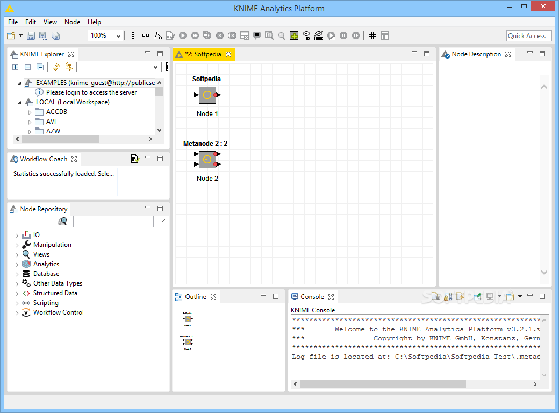Select Node 1 in the workflow canvas
This screenshot has width=559, height=413.
[x=207, y=95]
